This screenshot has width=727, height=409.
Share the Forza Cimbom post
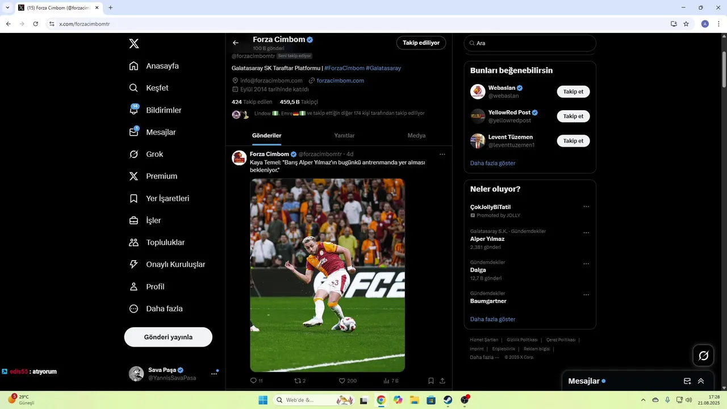point(442,381)
